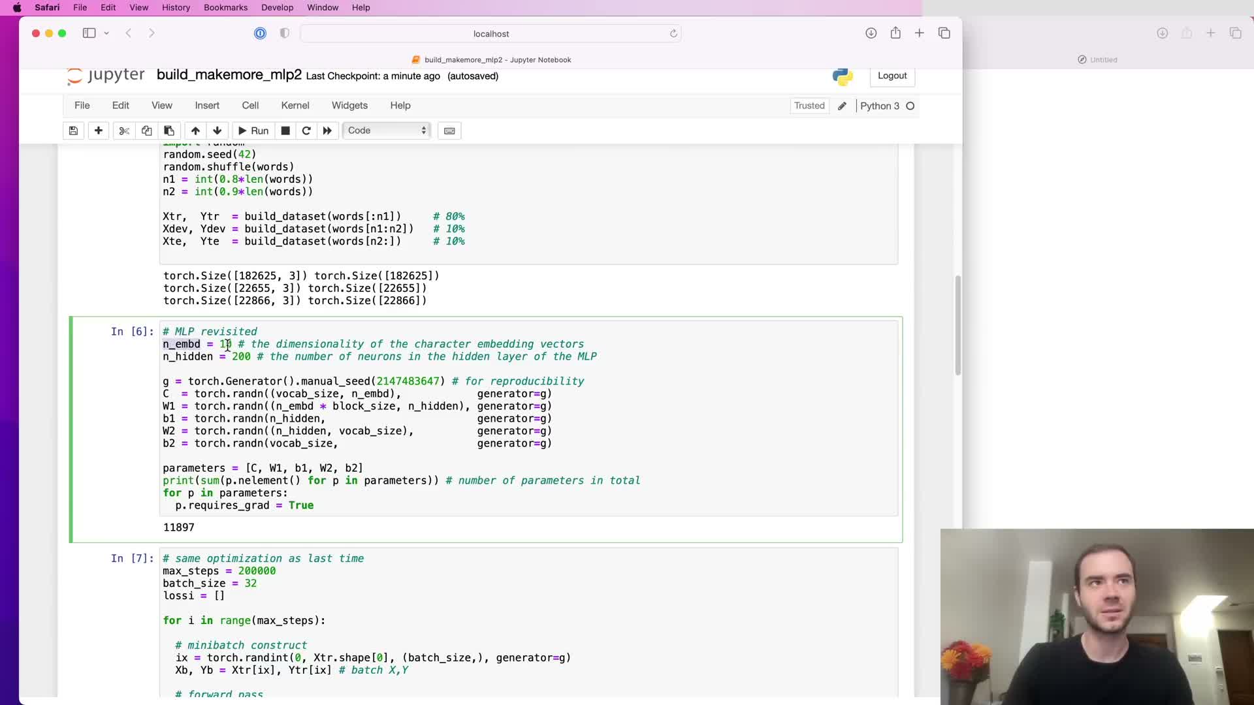The width and height of the screenshot is (1254, 705).
Task: Open the Kernel menu
Action: 295,106
